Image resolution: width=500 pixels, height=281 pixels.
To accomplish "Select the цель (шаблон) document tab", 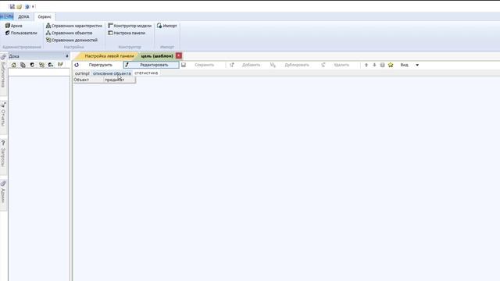I will coord(157,55).
